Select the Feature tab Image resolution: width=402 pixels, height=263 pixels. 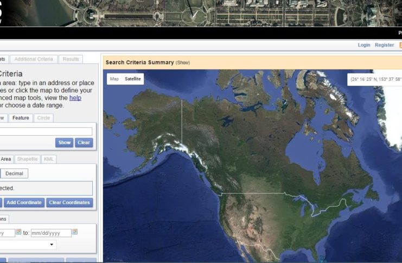coord(21,117)
